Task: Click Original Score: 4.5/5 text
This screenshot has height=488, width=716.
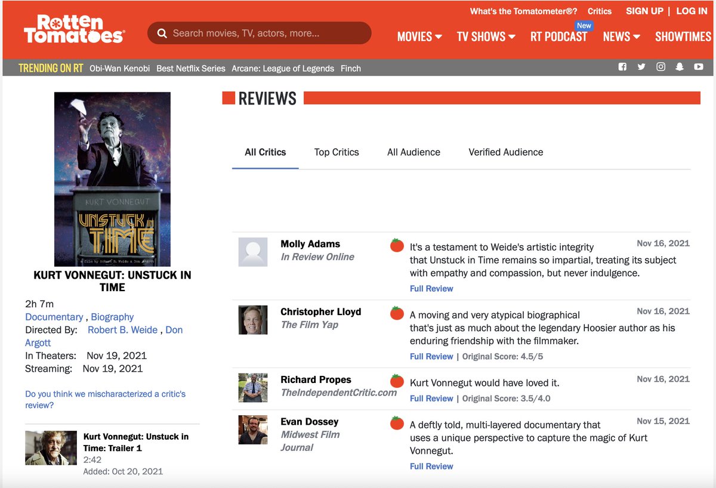Action: click(x=503, y=356)
